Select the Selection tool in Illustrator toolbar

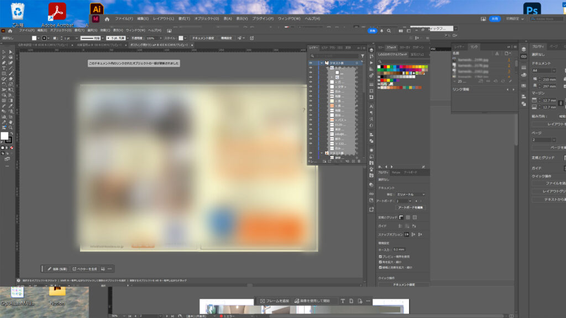point(4,52)
